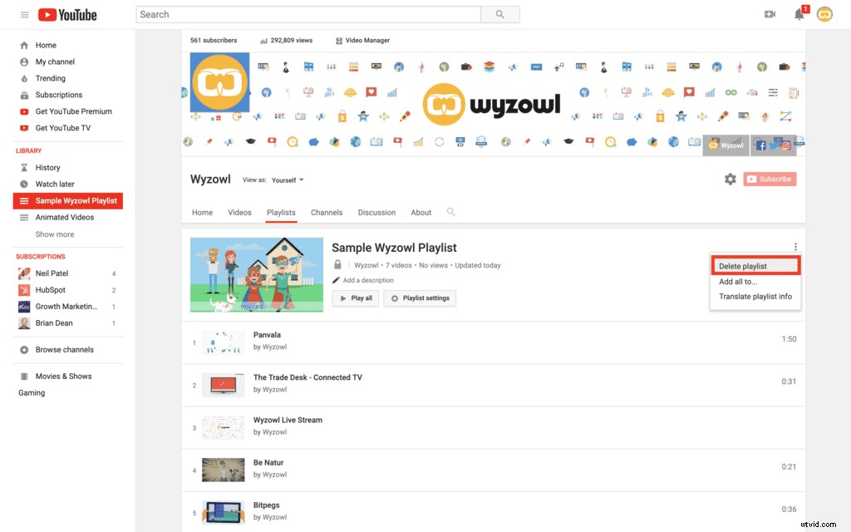Open the notifications bell
This screenshot has height=532, width=851.
coord(799,14)
